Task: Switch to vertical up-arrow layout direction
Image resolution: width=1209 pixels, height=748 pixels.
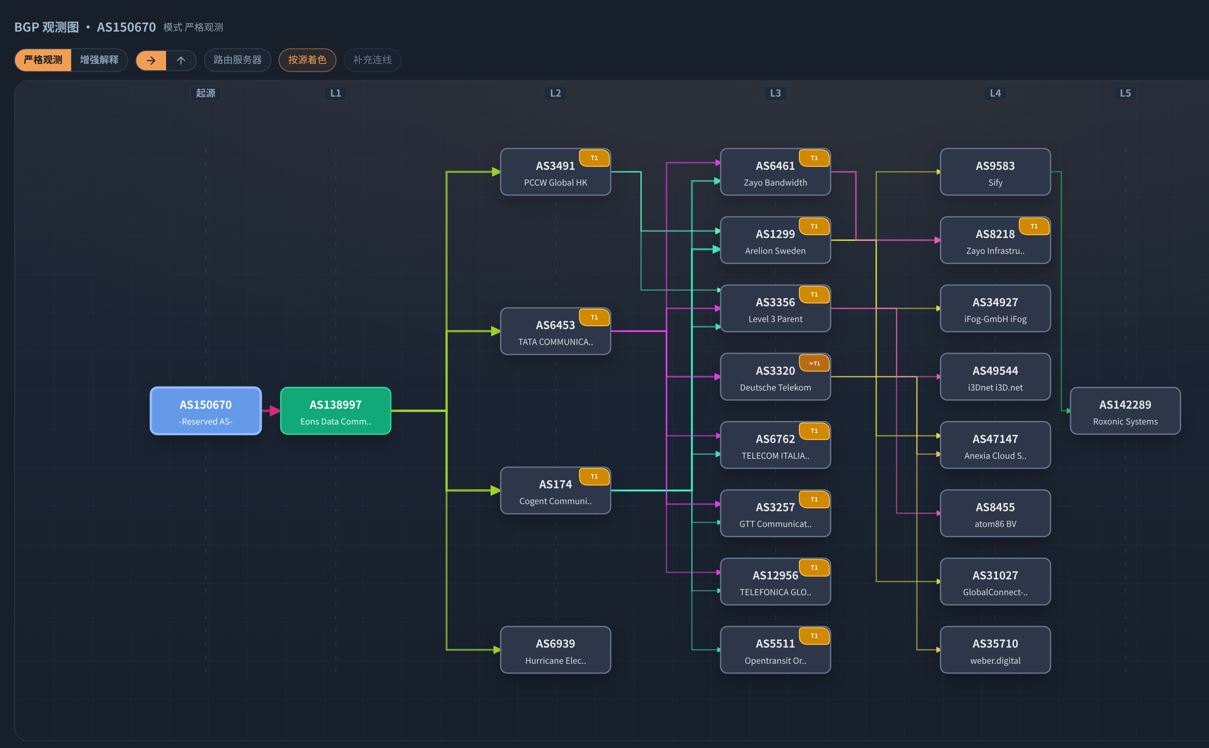Action: [181, 60]
